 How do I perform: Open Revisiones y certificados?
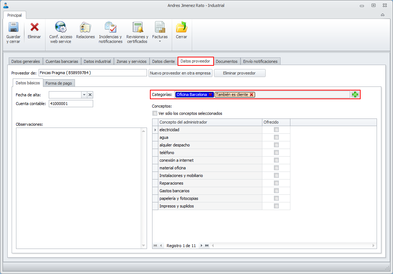[137, 28]
